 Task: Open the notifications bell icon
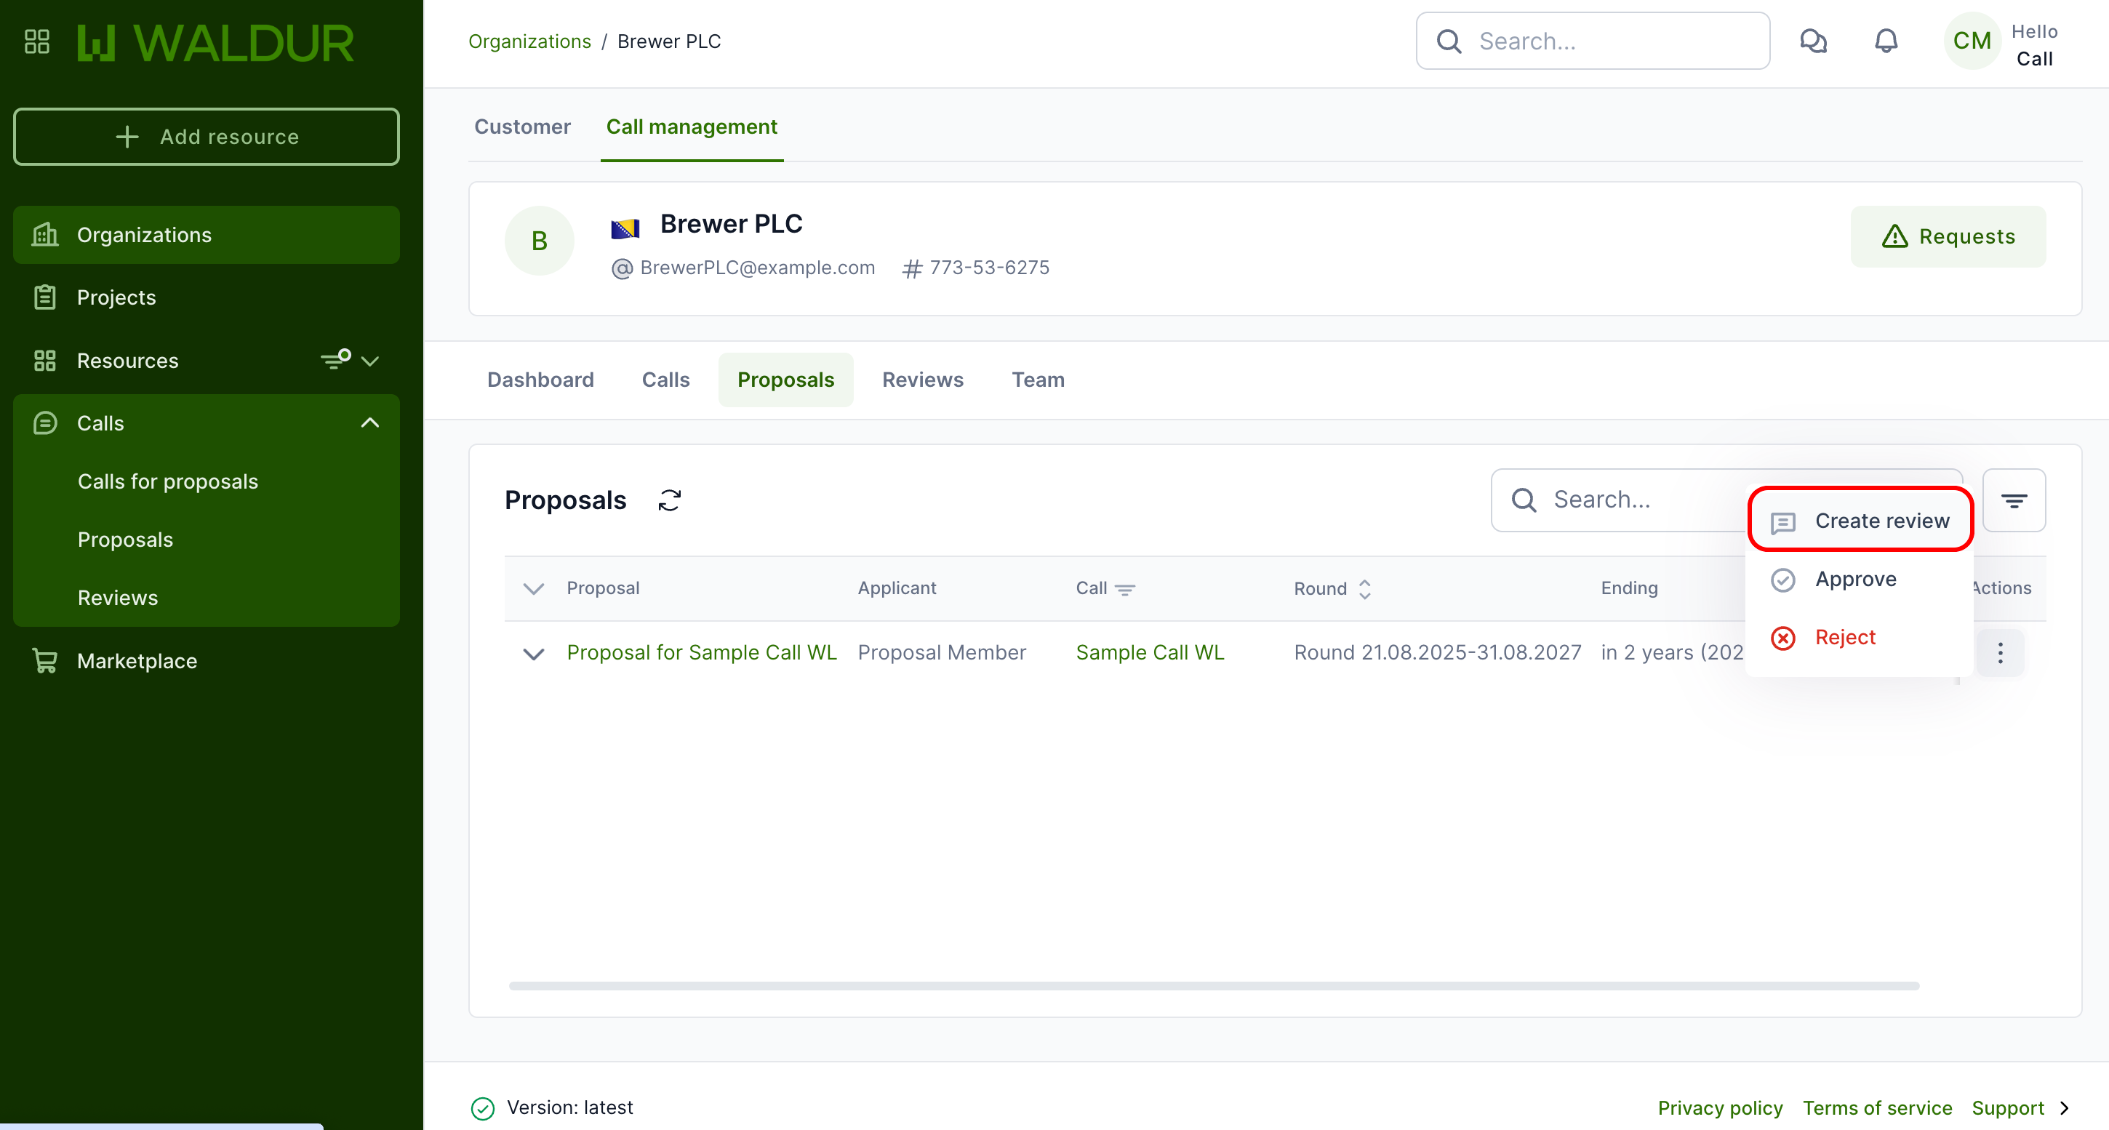click(1886, 41)
